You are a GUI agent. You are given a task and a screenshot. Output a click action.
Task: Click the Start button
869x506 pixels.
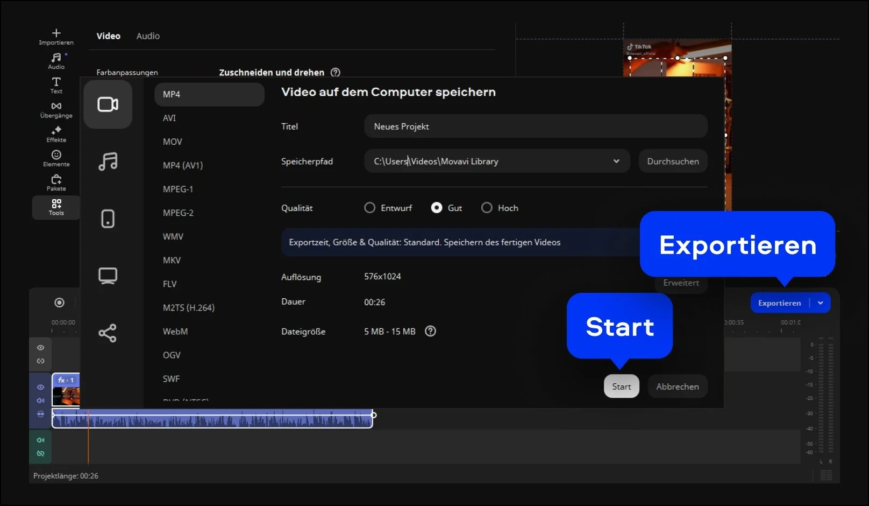coord(622,386)
